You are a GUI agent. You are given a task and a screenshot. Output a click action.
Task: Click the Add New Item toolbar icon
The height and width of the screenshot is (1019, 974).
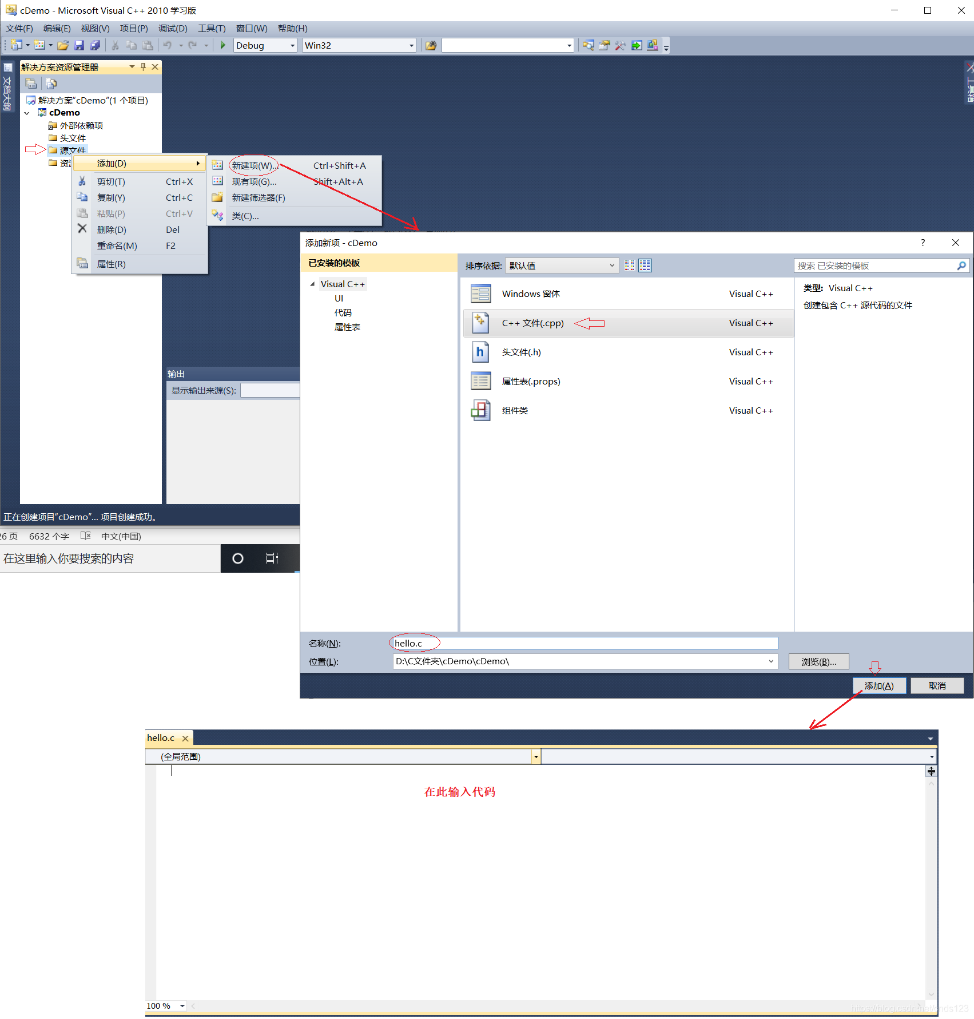(39, 45)
